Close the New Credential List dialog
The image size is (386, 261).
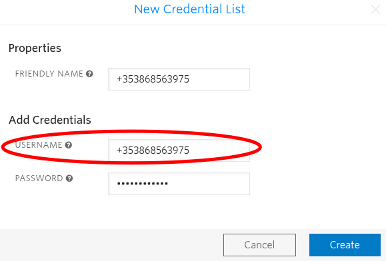point(375,9)
